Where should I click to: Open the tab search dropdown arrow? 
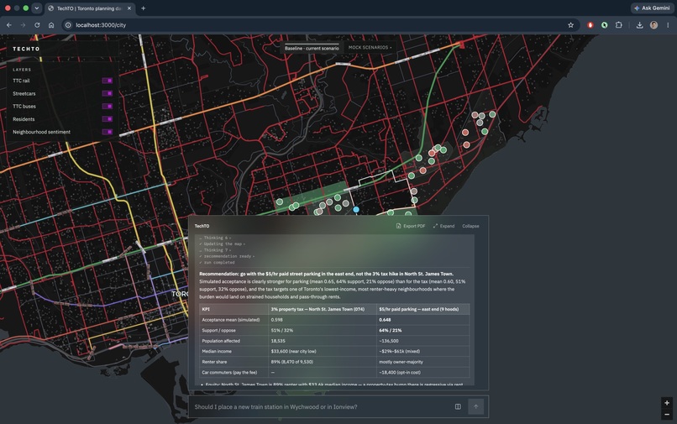coord(37,8)
